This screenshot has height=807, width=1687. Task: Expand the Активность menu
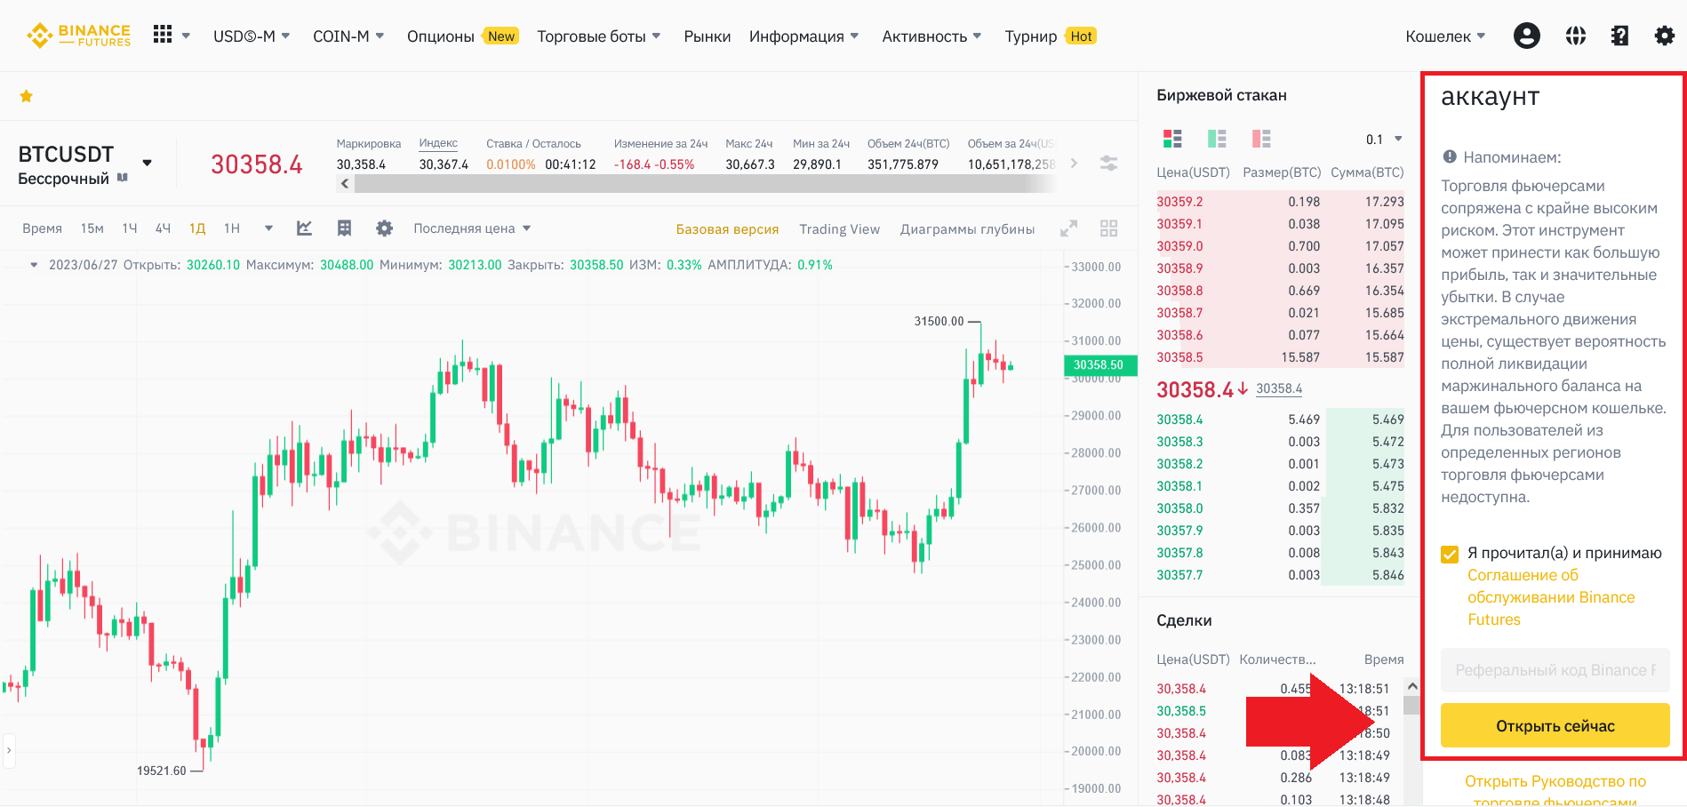pos(931,36)
